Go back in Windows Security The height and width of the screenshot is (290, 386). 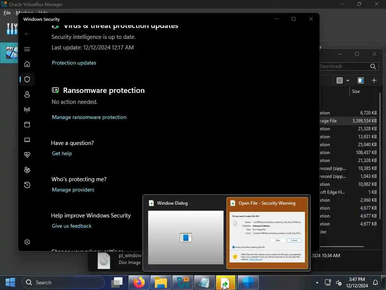click(27, 34)
